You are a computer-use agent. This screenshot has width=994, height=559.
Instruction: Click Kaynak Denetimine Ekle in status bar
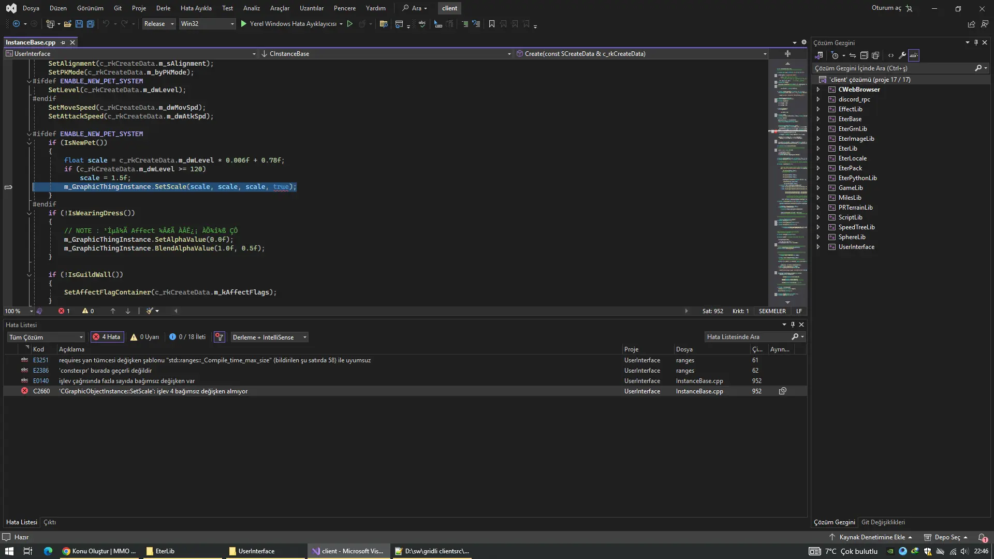tap(871, 537)
